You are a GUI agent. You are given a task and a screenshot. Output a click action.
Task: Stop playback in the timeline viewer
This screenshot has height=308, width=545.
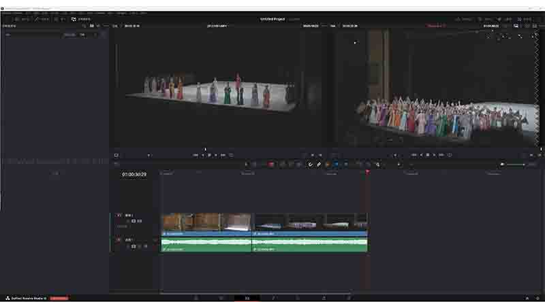click(x=428, y=155)
